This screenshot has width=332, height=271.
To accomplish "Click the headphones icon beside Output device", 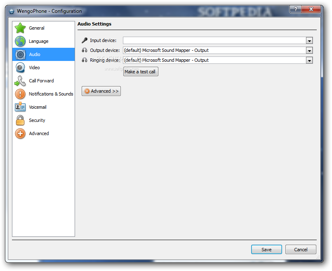I will (85, 50).
